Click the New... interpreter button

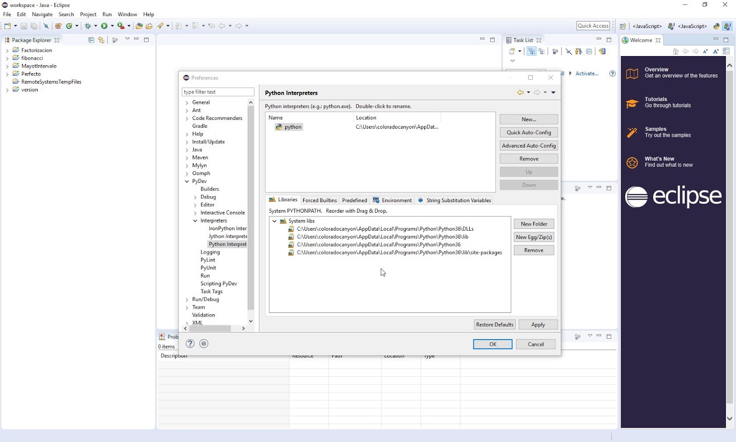(x=529, y=119)
